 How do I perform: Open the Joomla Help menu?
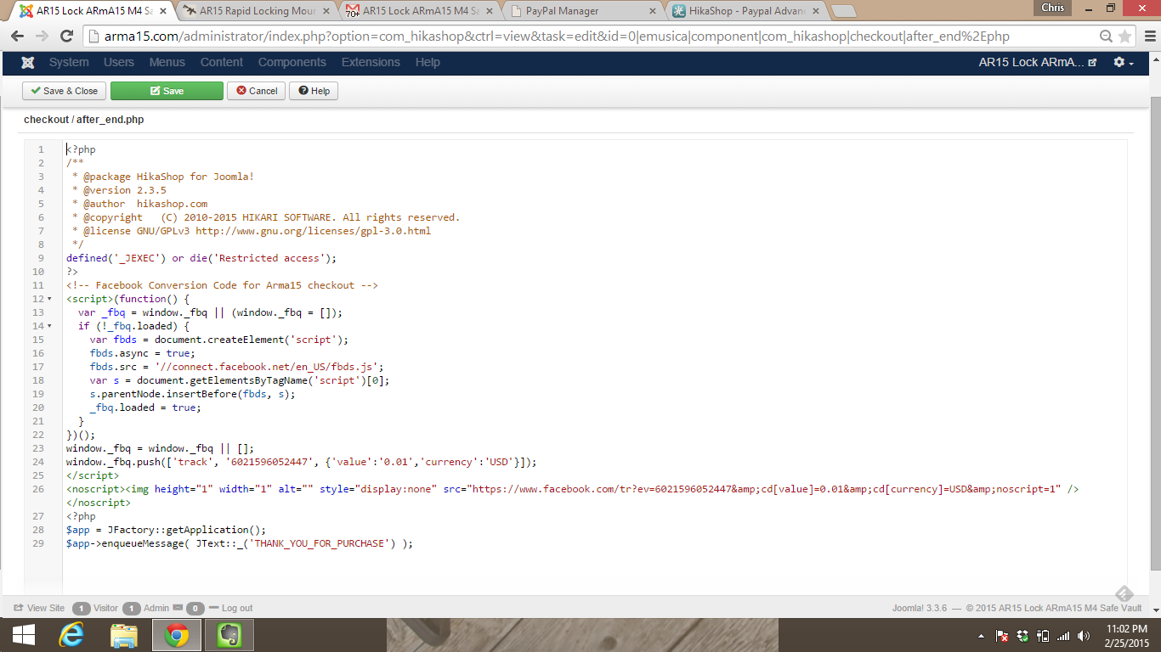[428, 63]
